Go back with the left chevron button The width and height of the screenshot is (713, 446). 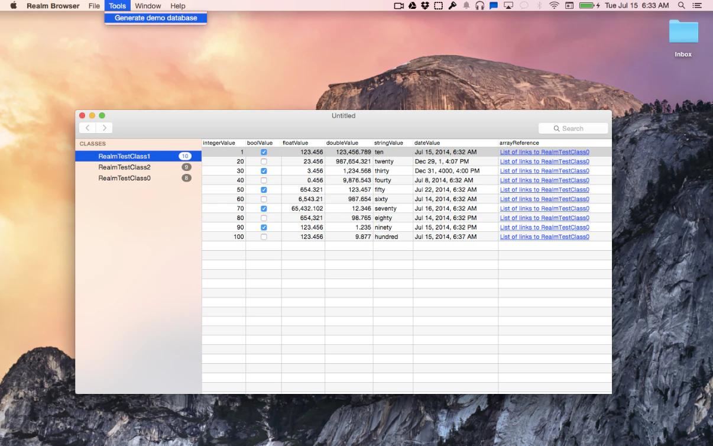(87, 128)
